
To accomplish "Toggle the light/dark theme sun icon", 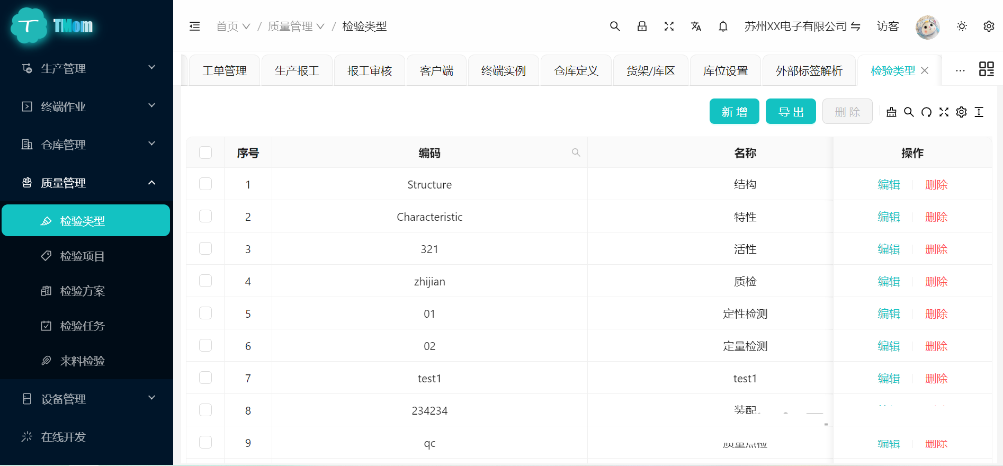I will point(962,26).
